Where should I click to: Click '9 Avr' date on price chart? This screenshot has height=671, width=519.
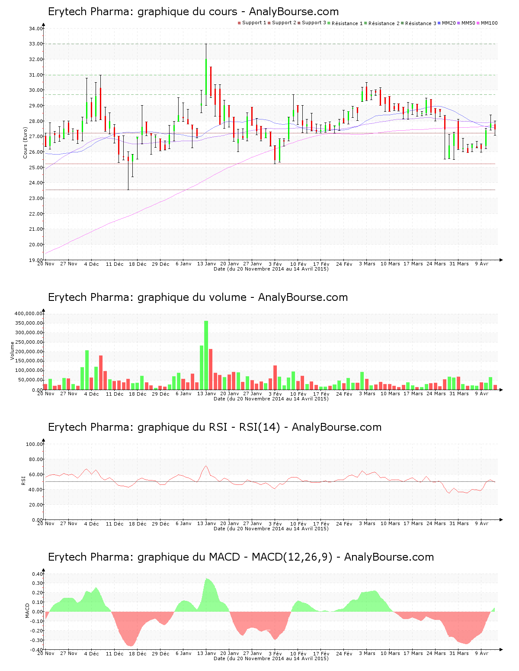[x=482, y=264]
